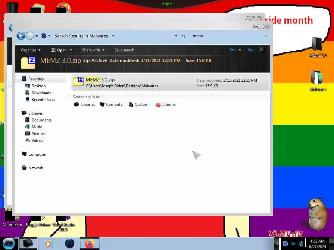Open the Help icon in toolbar
Viewport: 334px width, 250px height.
(263, 50)
